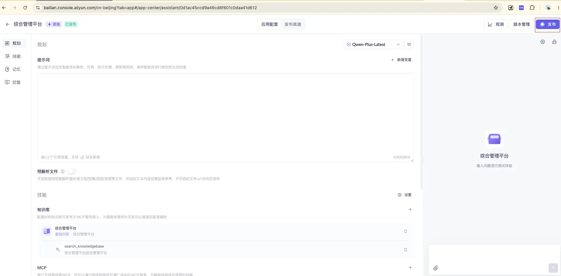The image size is (561, 276).
Task: Open the info icon next to 预解析文件
Action: pyautogui.click(x=63, y=171)
